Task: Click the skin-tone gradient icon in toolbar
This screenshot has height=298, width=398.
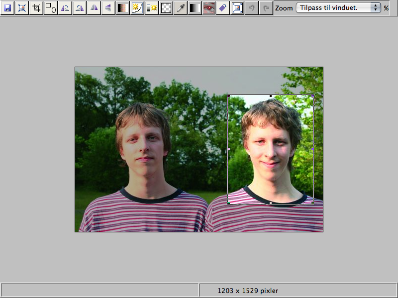Action: 123,8
